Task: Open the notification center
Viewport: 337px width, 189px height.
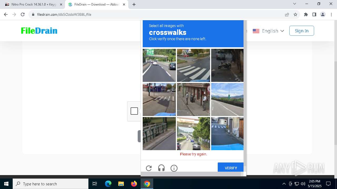Action: click(x=328, y=184)
